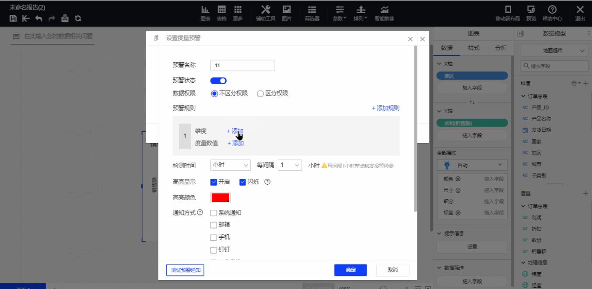Click the 添加规则 link
Image resolution: width=592 pixels, height=289 pixels.
385,108
